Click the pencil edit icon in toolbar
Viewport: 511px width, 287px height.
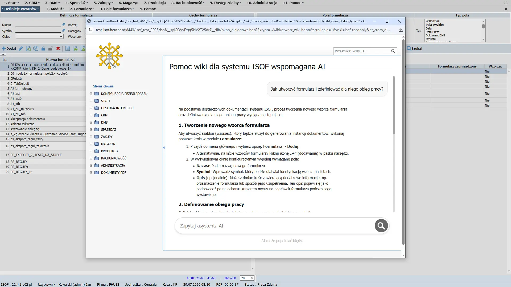[20, 49]
